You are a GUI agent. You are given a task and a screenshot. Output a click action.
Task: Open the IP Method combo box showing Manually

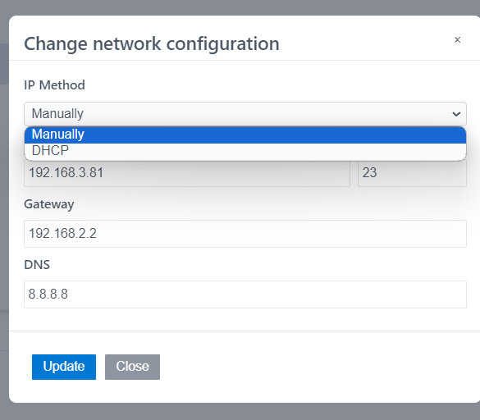coord(245,114)
